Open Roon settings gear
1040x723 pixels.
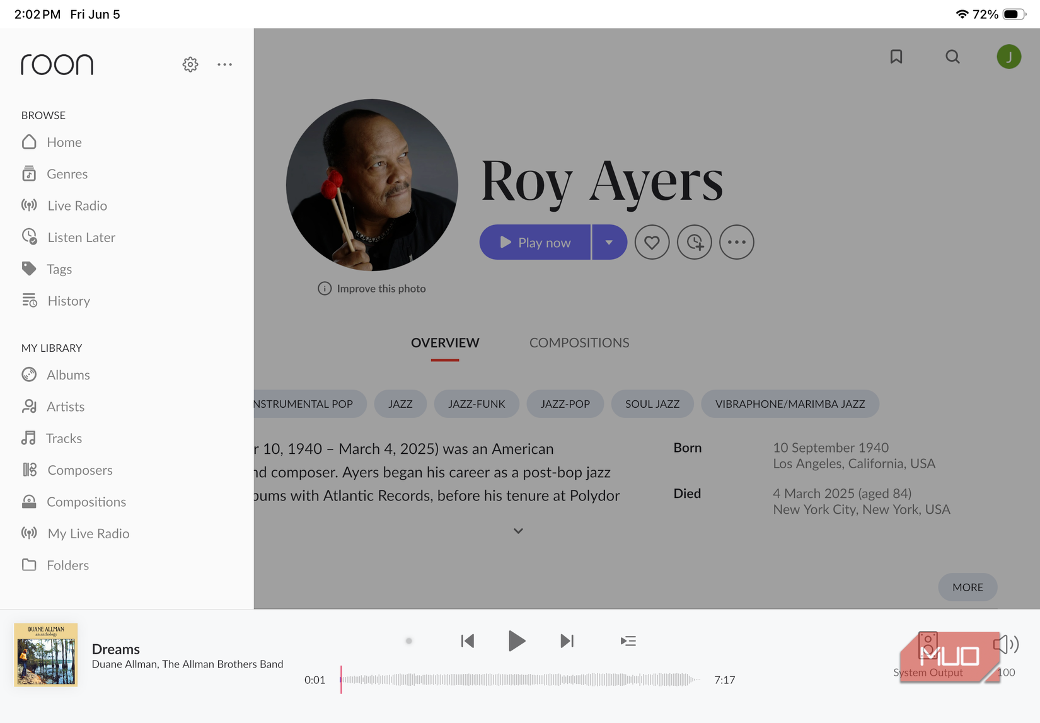[x=190, y=64]
